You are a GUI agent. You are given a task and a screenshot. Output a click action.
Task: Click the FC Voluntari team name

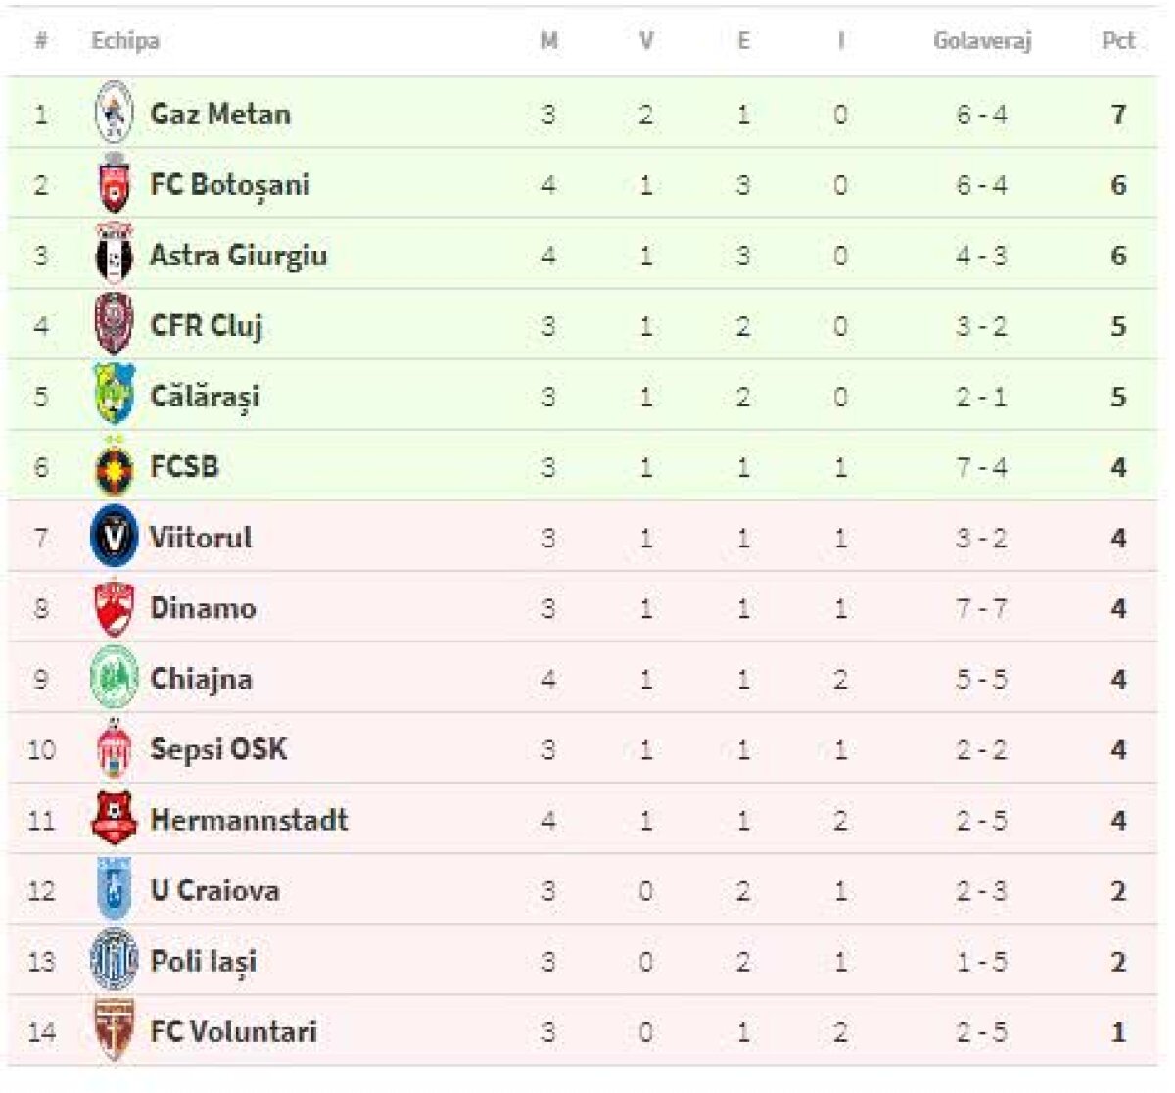pyautogui.click(x=233, y=1031)
